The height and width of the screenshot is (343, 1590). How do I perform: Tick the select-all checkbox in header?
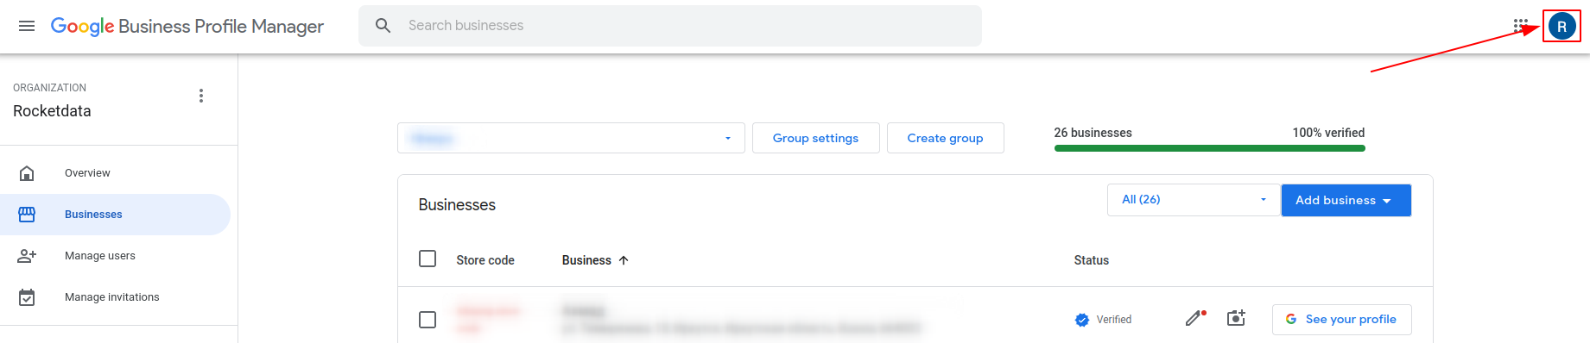click(428, 259)
